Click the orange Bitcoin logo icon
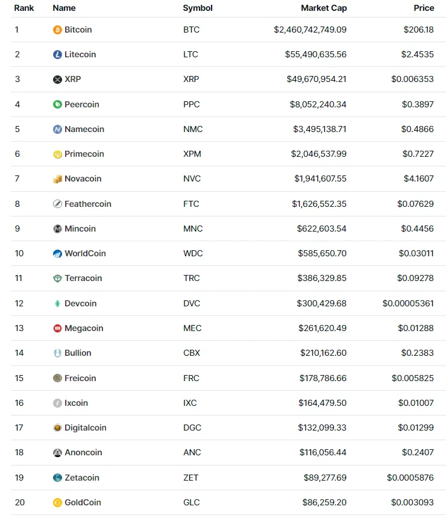 pos(57,30)
